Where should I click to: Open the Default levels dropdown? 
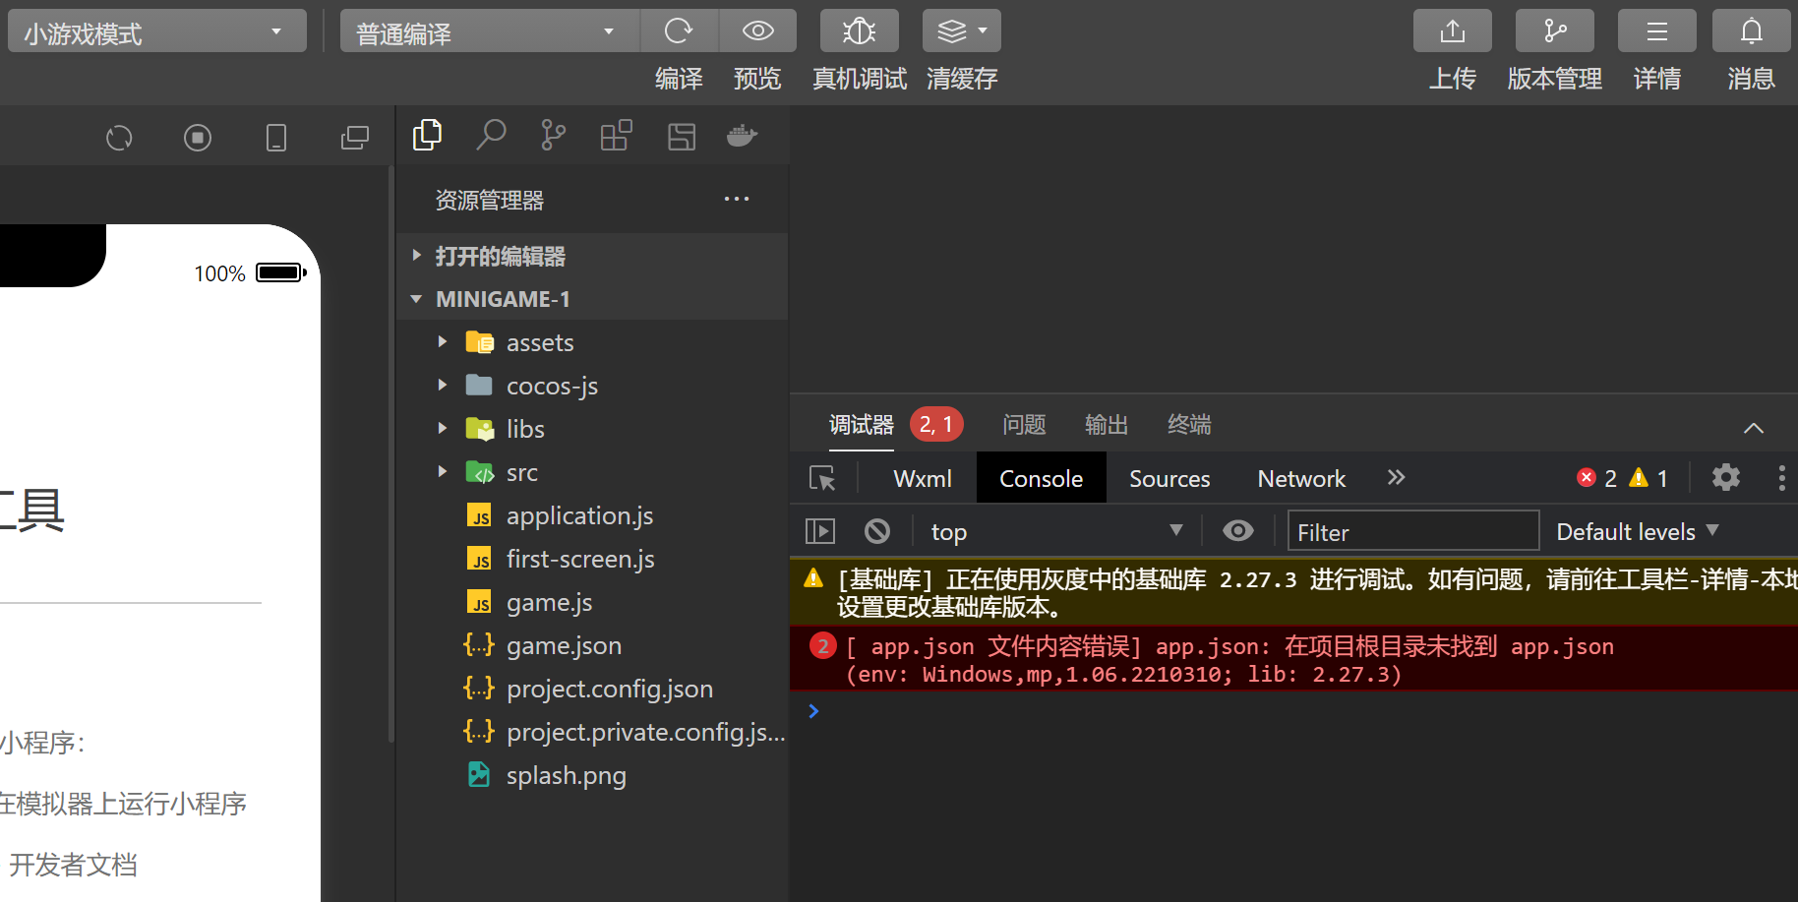(x=1637, y=532)
